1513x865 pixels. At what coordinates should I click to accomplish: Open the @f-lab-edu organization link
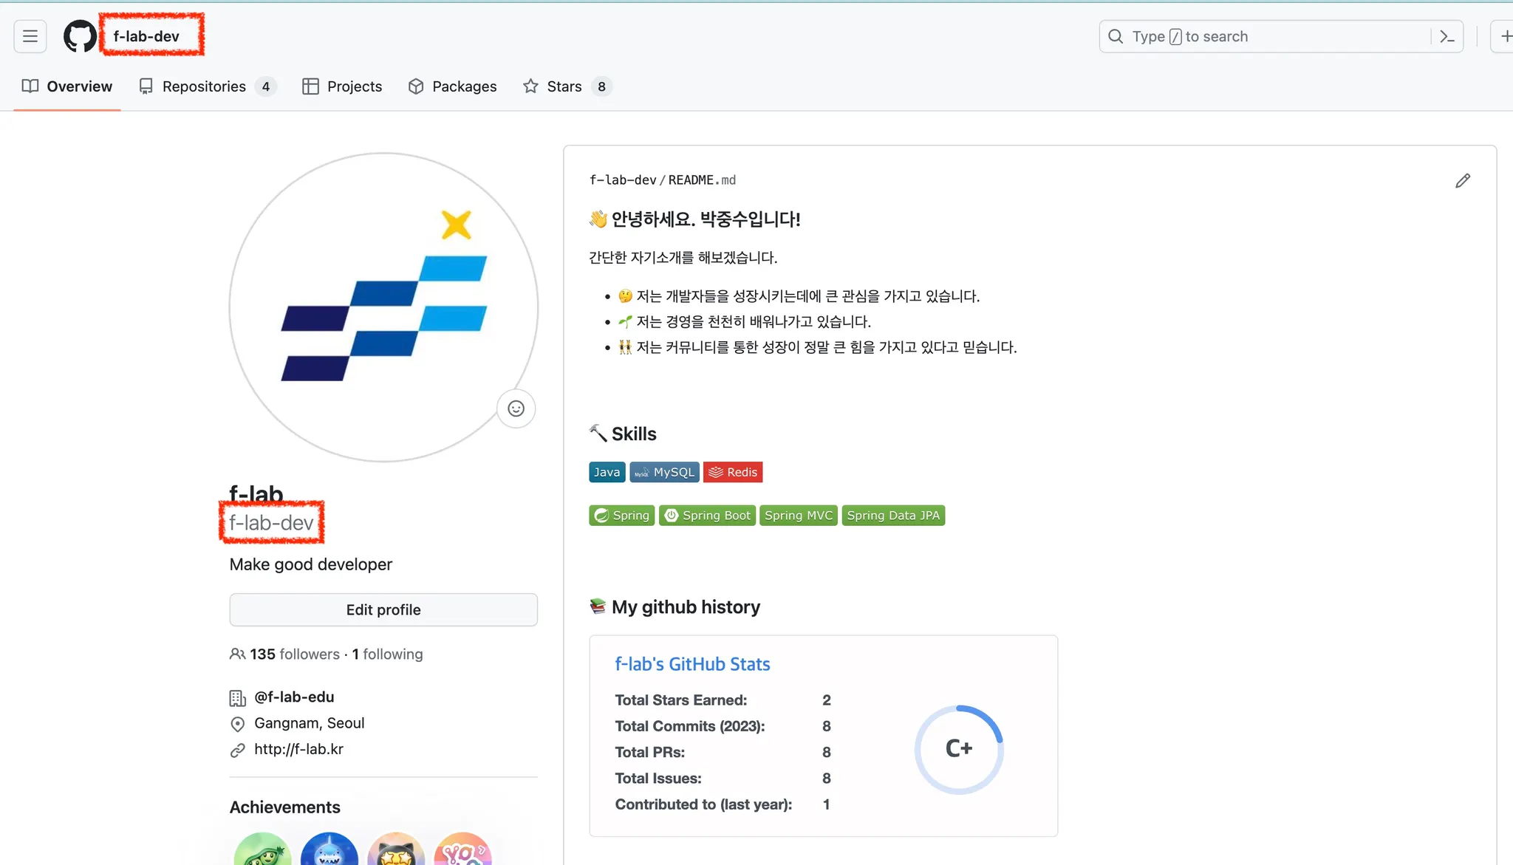click(294, 697)
